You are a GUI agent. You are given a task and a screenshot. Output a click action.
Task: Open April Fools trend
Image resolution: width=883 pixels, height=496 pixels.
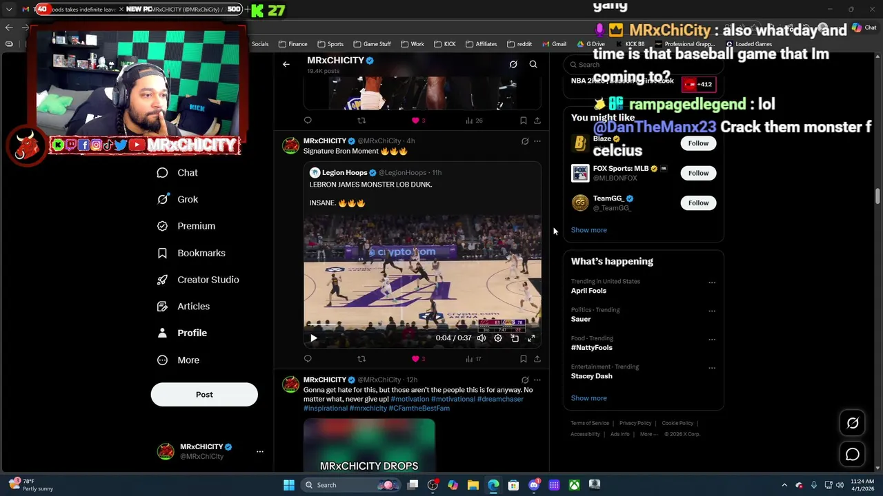588,291
